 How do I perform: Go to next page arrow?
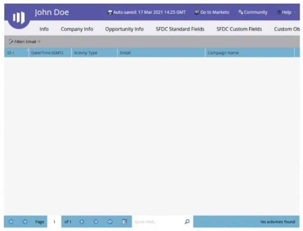click(82, 222)
